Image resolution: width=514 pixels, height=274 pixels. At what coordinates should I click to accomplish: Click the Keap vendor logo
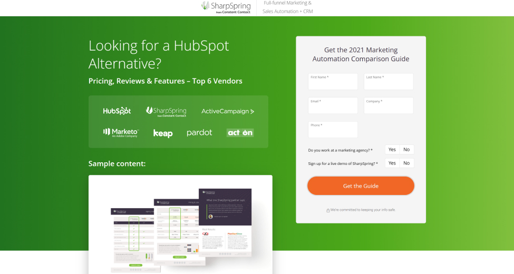(x=163, y=133)
